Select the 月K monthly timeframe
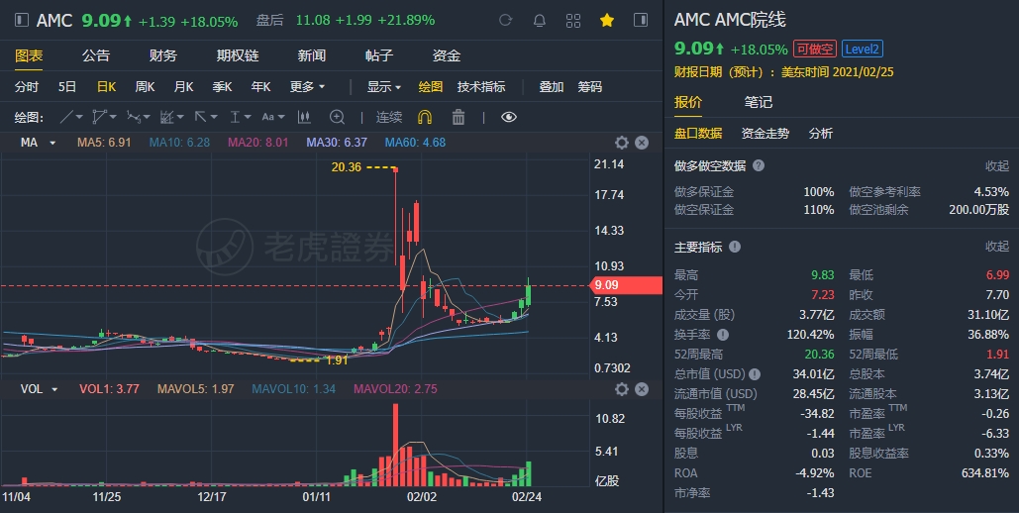This screenshot has height=513, width=1019. click(x=184, y=86)
